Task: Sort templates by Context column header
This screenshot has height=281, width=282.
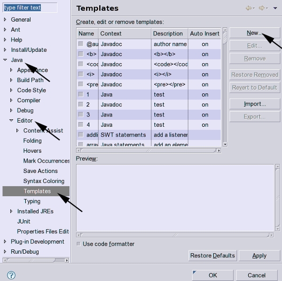Action: tap(125, 33)
